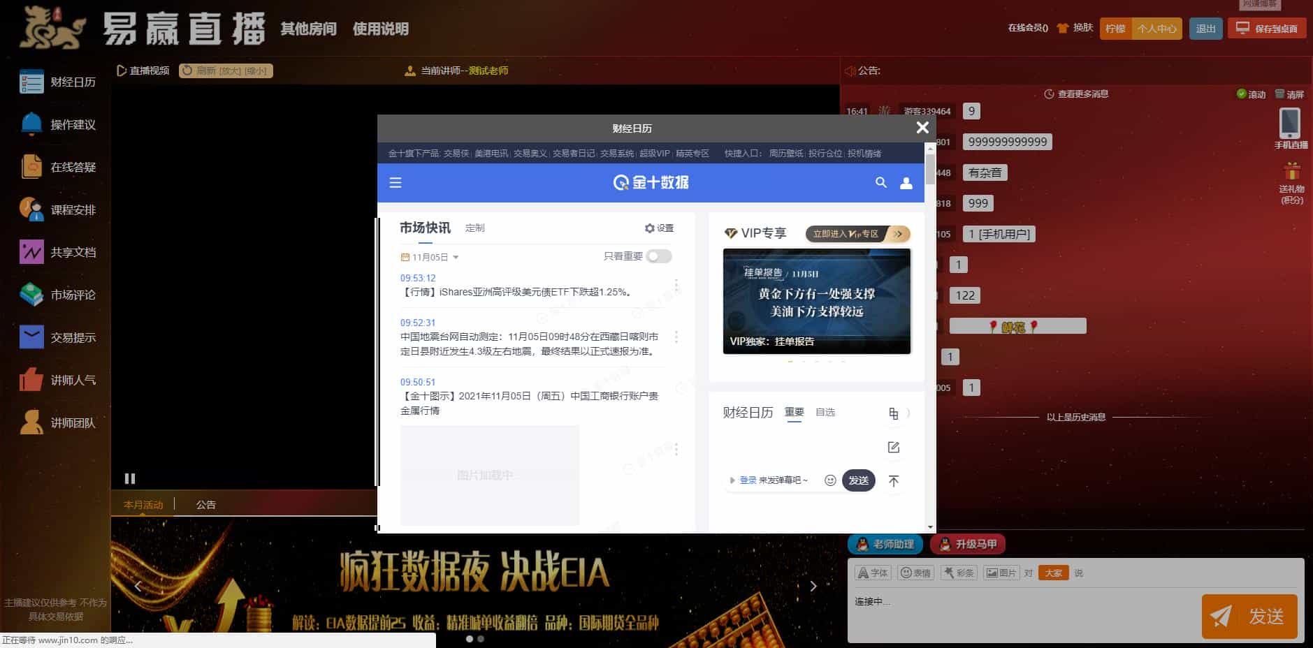Click the back-to-top arrow in 财经日历 popup
The width and height of the screenshot is (1313, 648).
click(894, 480)
